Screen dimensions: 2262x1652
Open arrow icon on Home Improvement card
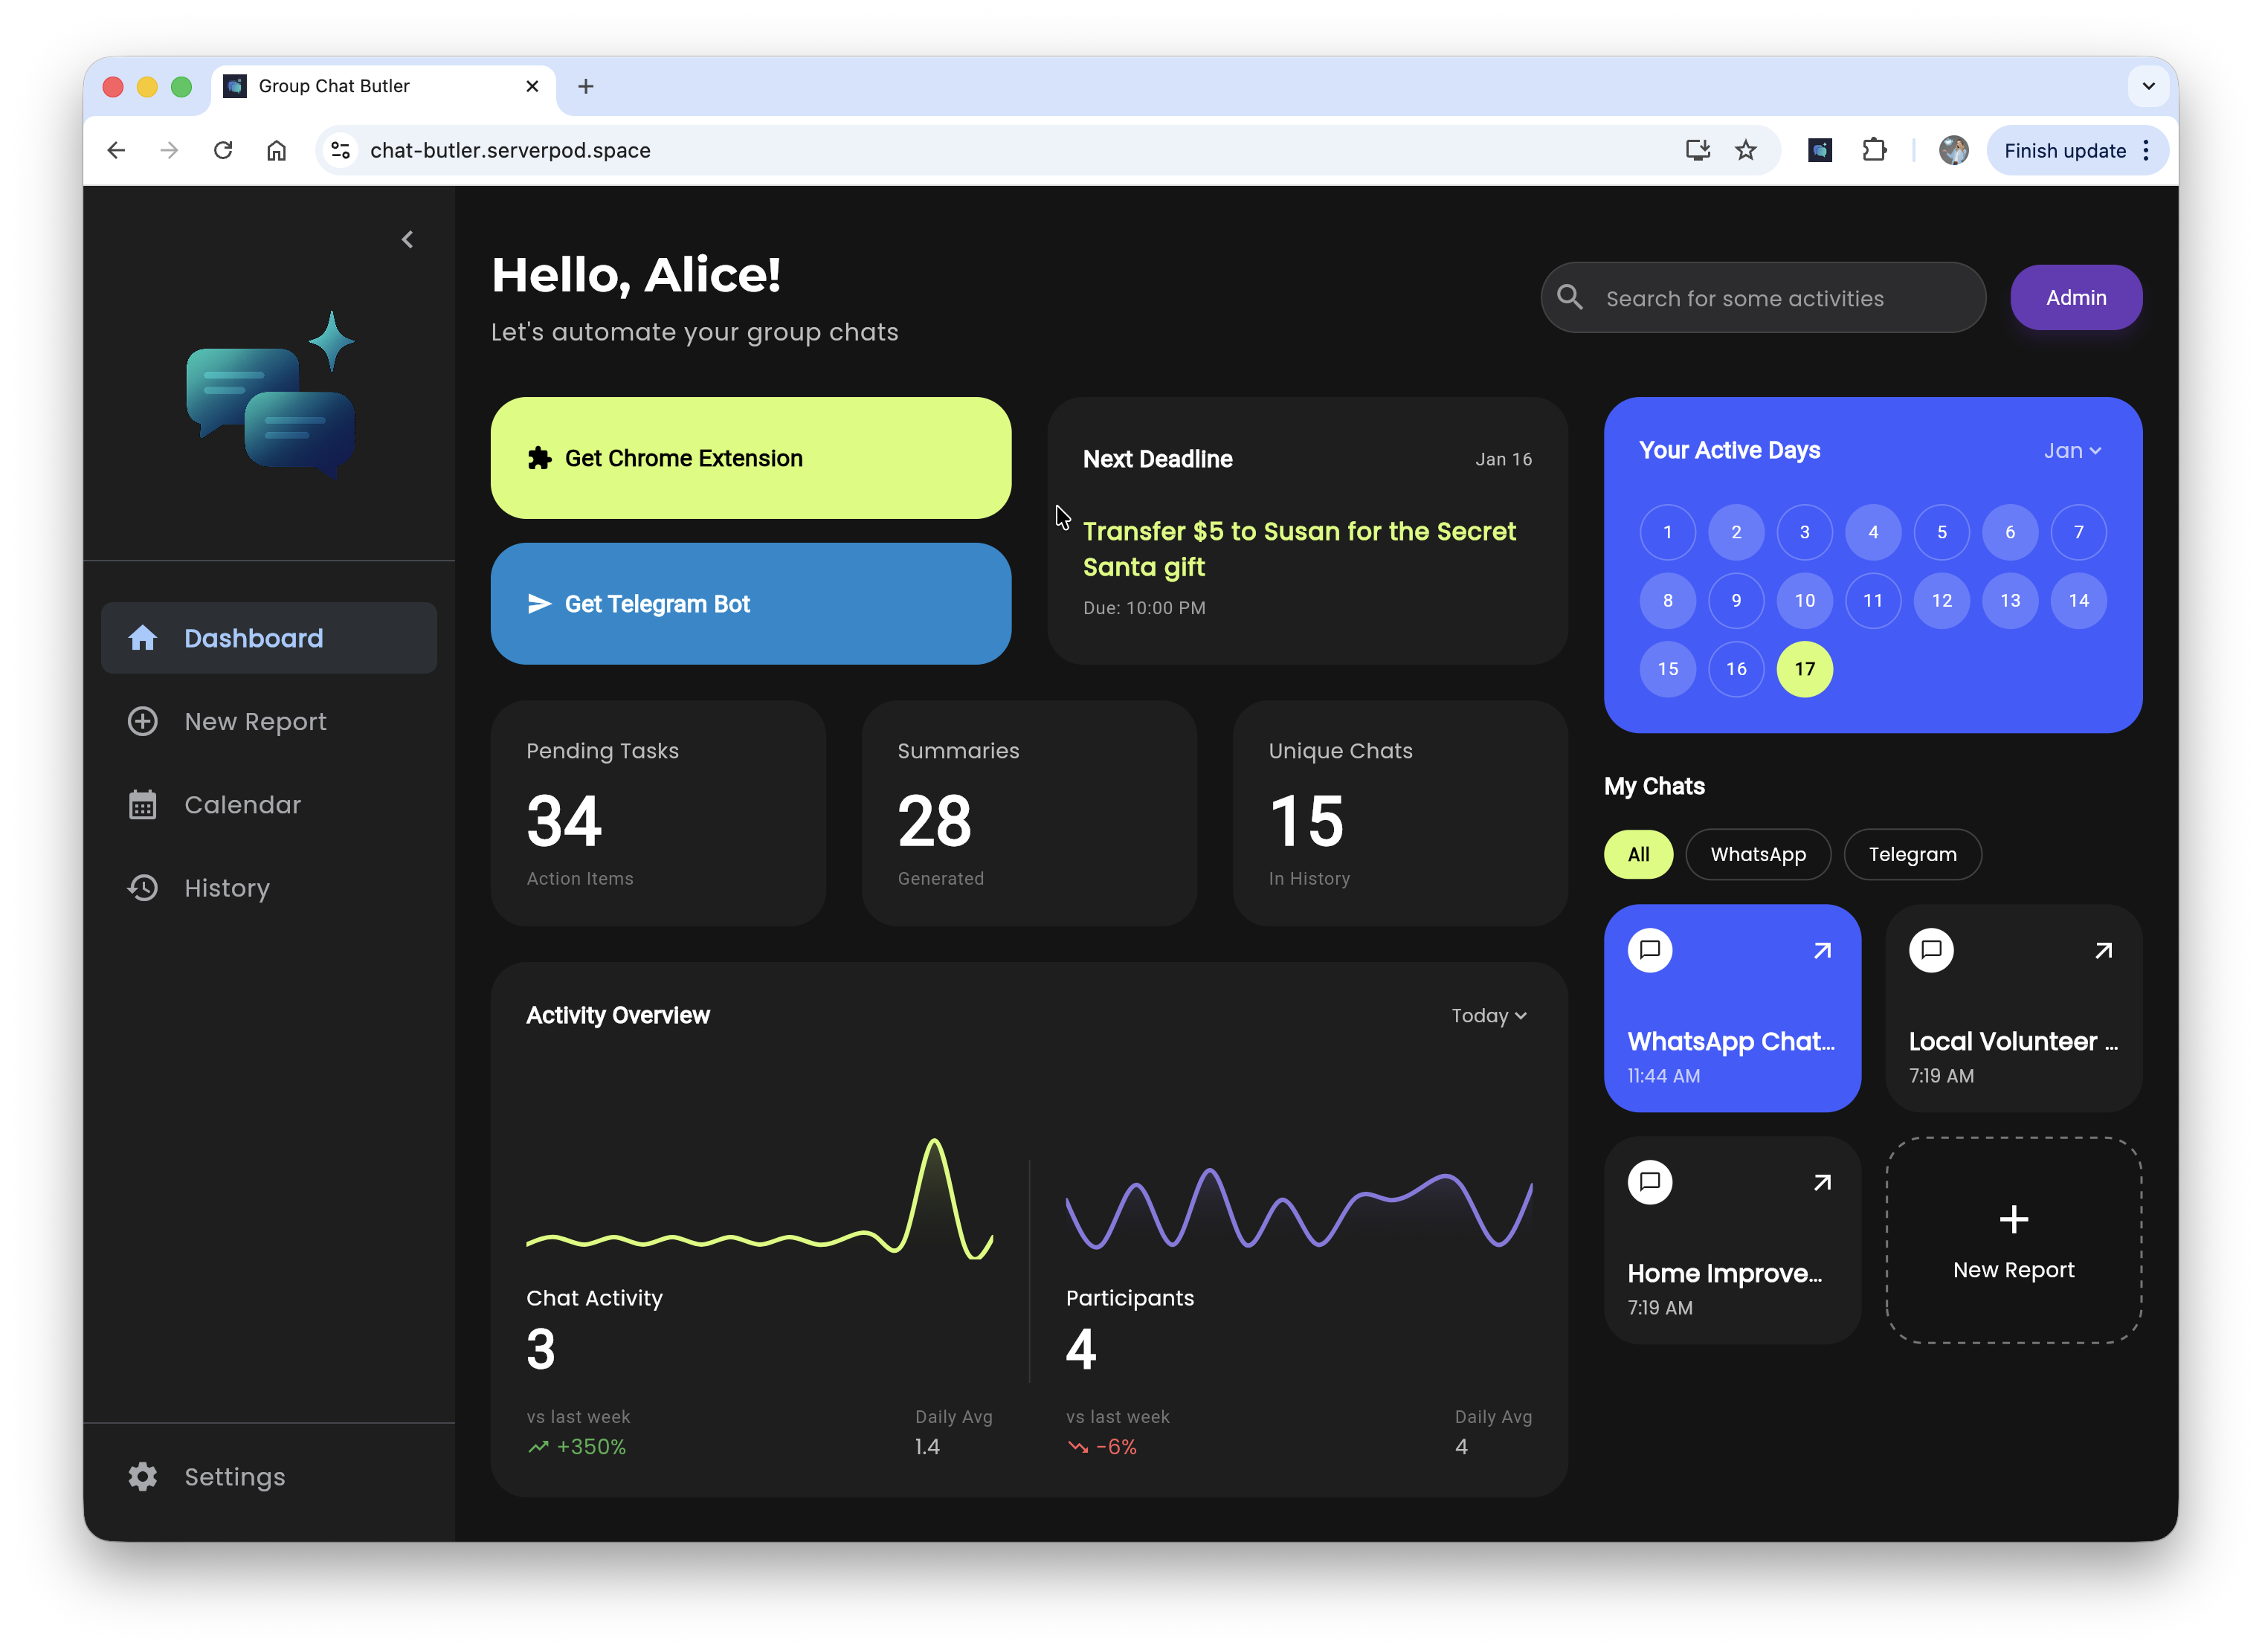tap(1822, 1183)
